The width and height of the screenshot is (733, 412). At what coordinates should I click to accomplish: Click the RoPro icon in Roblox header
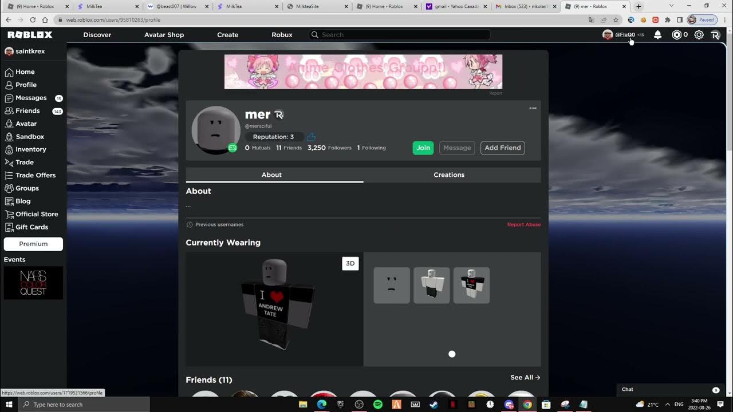(715, 35)
